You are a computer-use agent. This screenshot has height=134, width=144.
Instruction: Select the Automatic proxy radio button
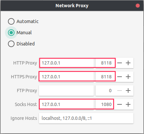(11, 21)
